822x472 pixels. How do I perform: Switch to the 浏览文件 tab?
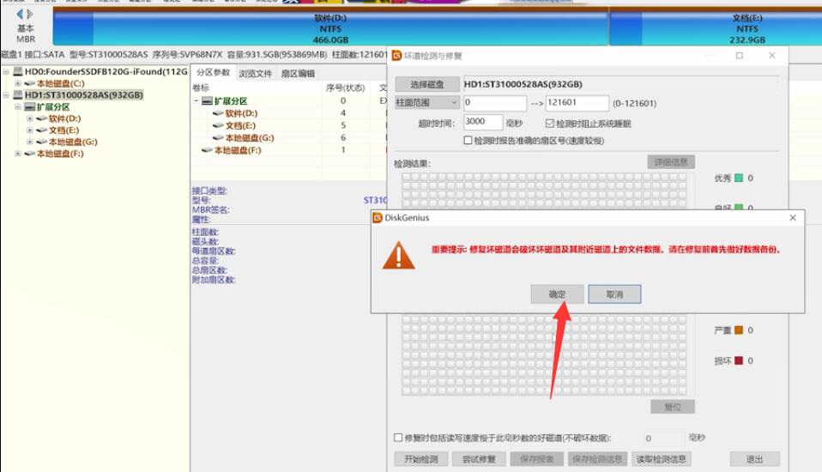tap(256, 74)
